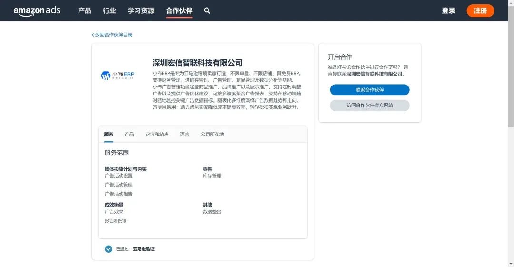Viewport: 514px width, 267px height.
Task: Click the blue verified checkmark badge
Action: click(109, 249)
